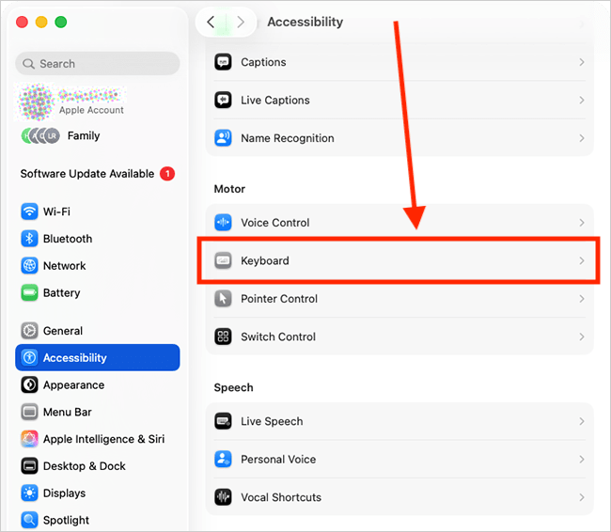Click the Pointer Control cursor icon
Viewport: 611px width, 532px height.
223,299
